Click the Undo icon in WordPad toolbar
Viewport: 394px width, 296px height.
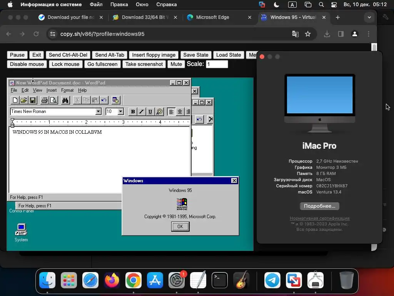click(104, 100)
